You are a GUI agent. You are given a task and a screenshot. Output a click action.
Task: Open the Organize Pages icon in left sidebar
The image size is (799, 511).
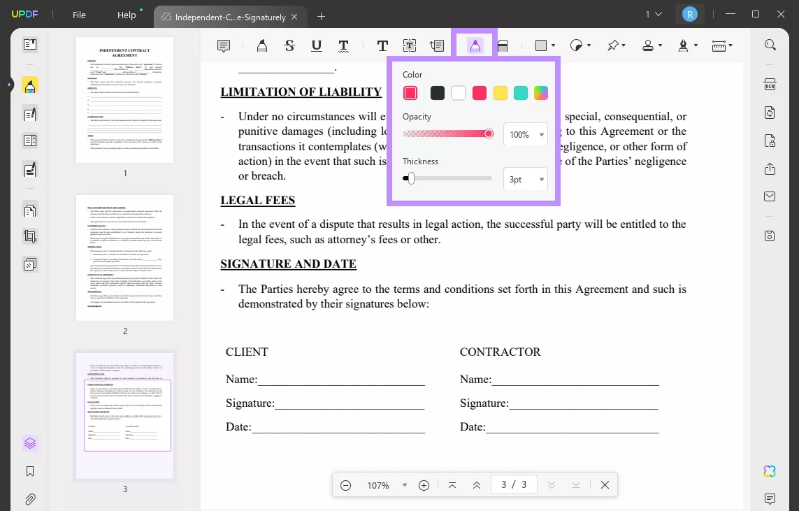point(30,210)
